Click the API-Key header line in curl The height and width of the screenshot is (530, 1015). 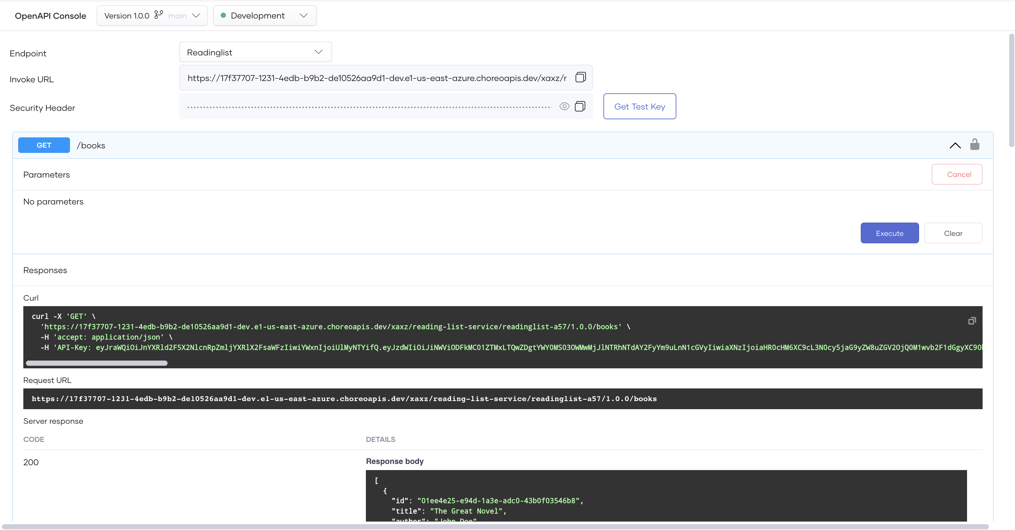click(x=511, y=348)
